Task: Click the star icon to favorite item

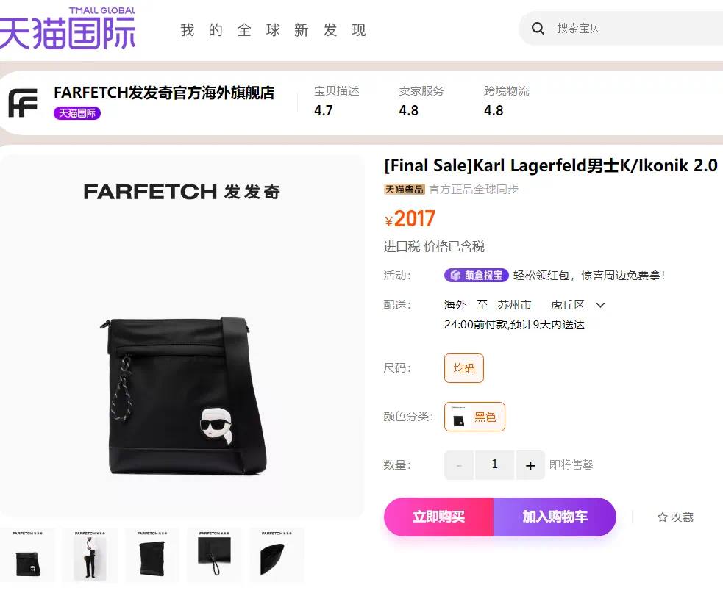Action: point(663,517)
